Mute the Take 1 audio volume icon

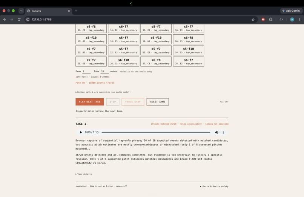216,132
